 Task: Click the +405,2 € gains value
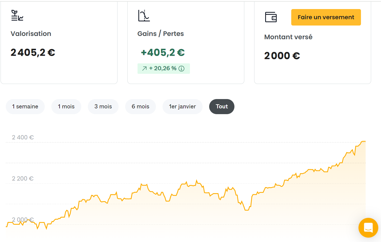[163, 52]
